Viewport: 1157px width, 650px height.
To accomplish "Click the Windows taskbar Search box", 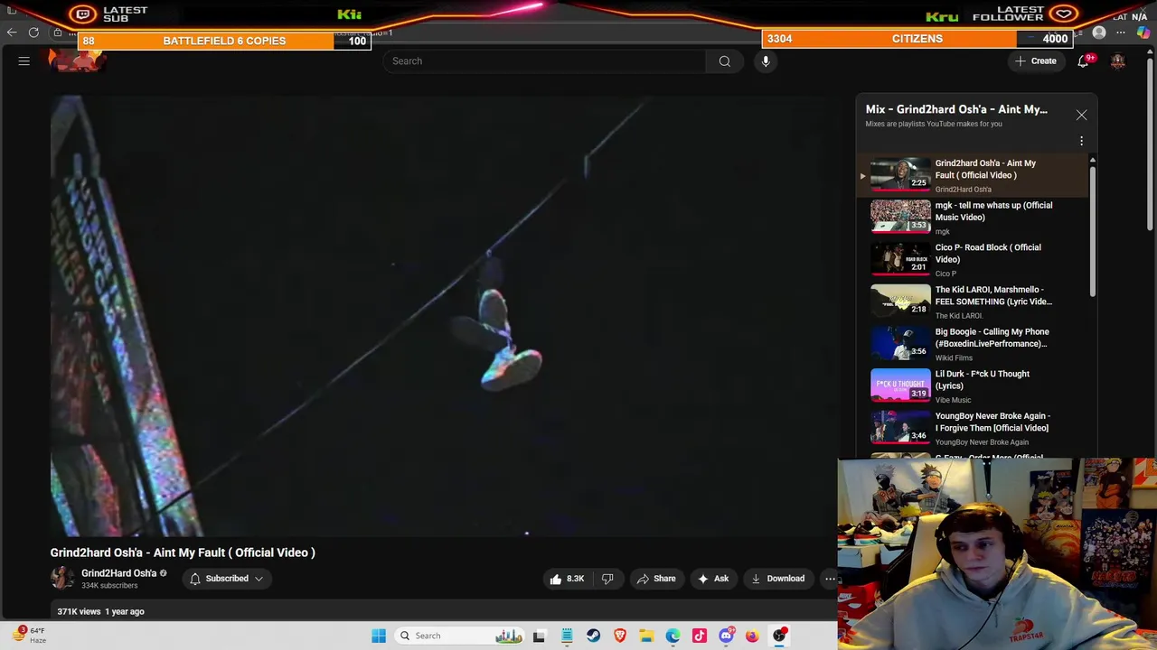I will 460,636.
